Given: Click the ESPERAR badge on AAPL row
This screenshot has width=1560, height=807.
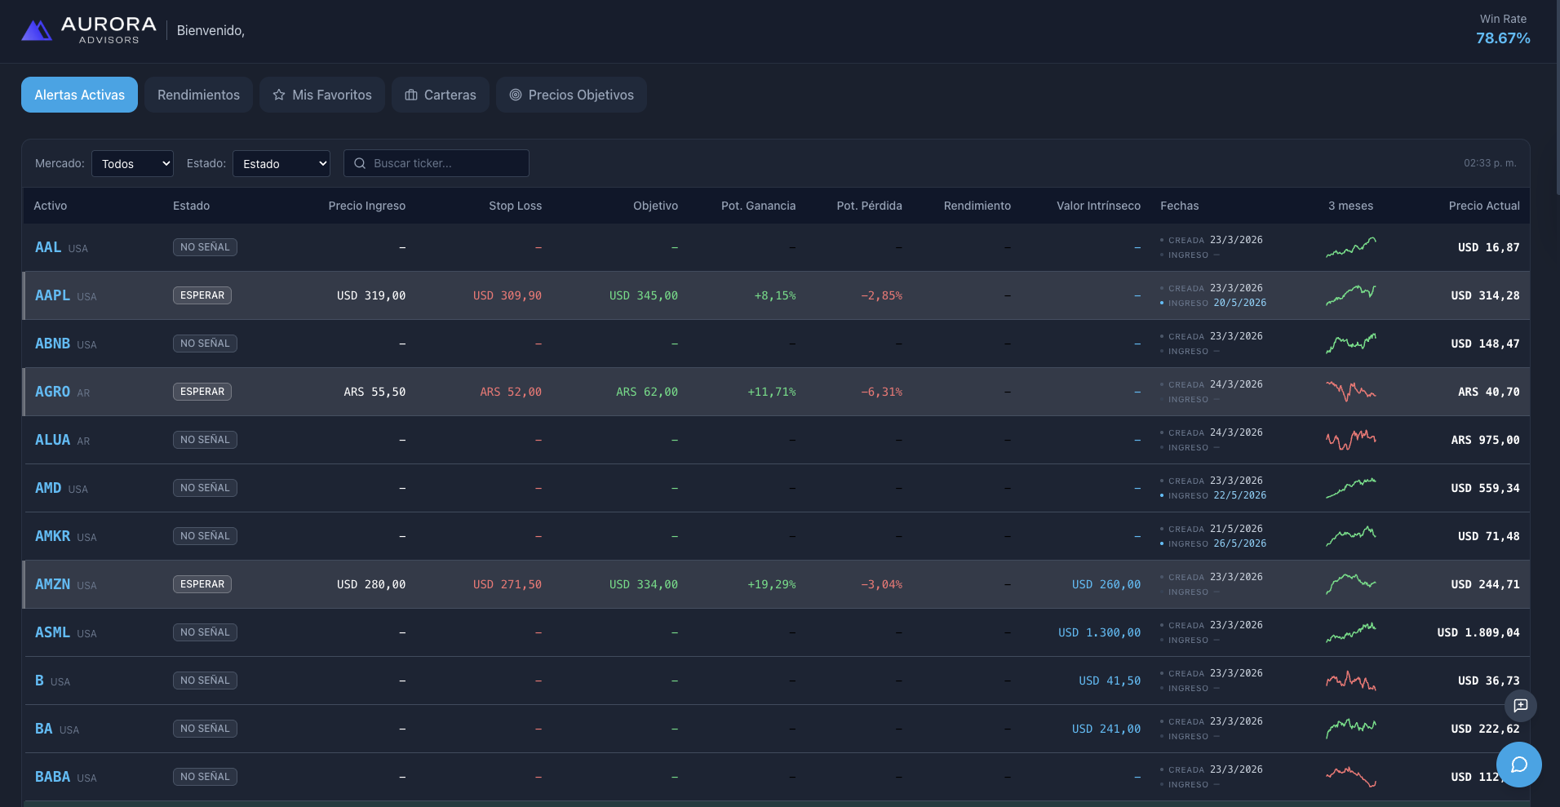Looking at the screenshot, I should [x=202, y=295].
